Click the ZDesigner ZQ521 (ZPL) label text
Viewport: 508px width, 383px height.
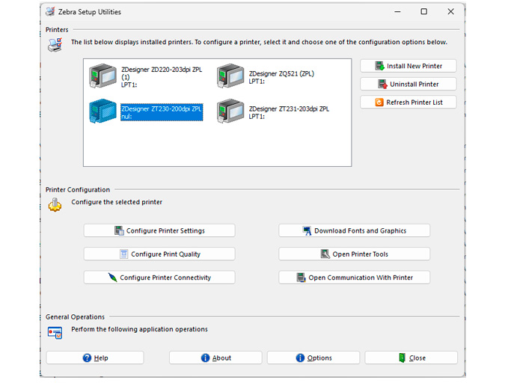tap(281, 77)
